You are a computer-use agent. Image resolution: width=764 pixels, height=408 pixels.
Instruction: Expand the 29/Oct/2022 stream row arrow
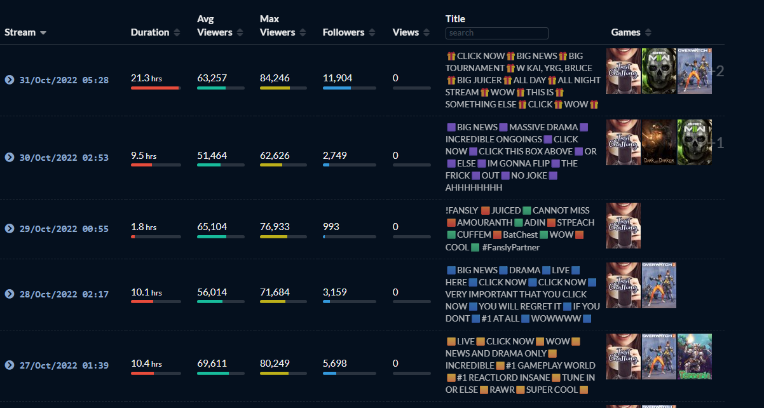10,228
